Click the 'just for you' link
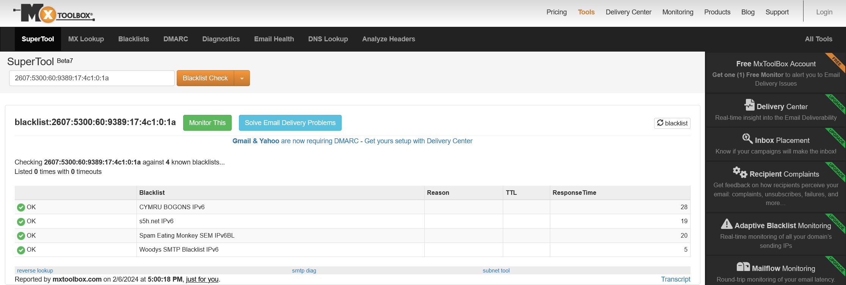This screenshot has width=846, height=285. point(202,279)
